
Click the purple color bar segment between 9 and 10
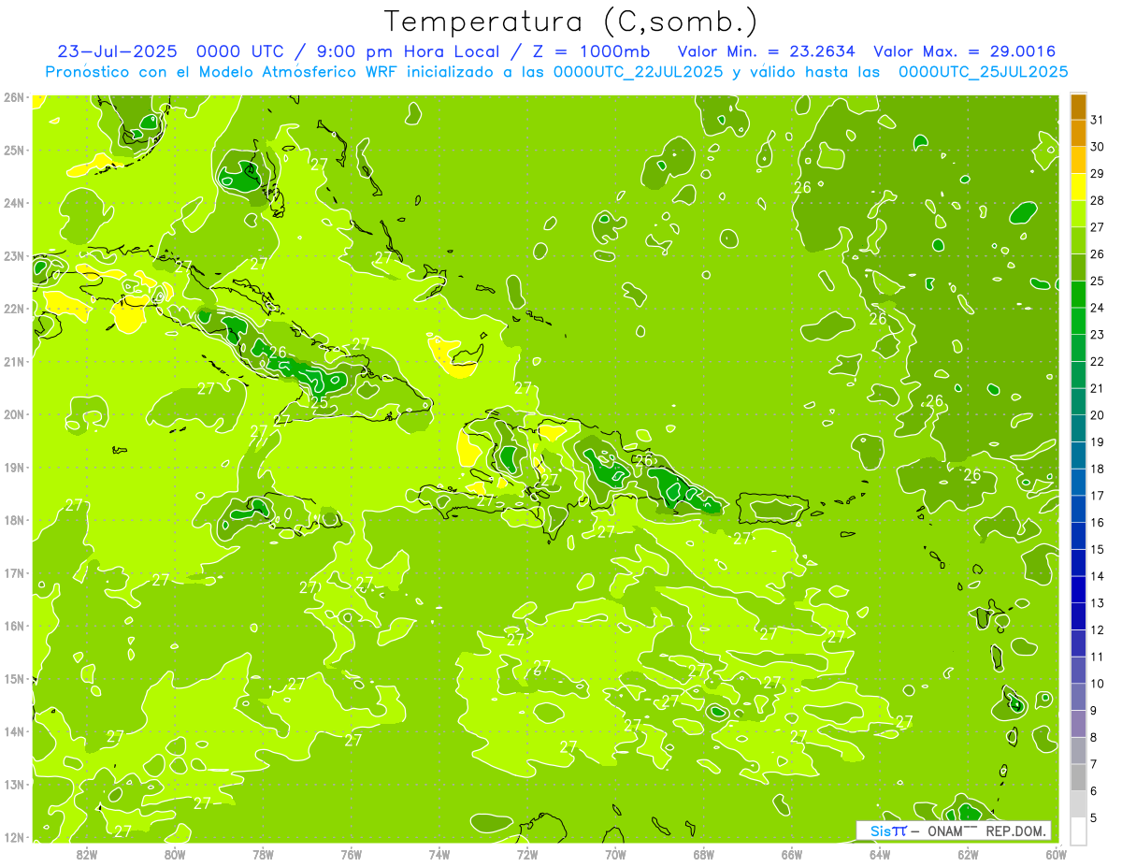pyautogui.click(x=1078, y=697)
